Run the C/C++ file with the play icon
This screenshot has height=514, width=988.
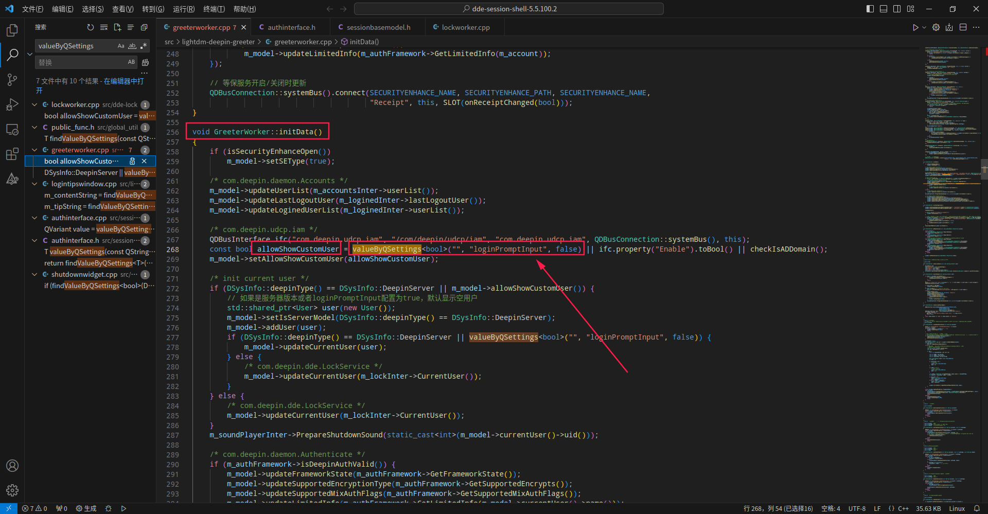pyautogui.click(x=915, y=27)
